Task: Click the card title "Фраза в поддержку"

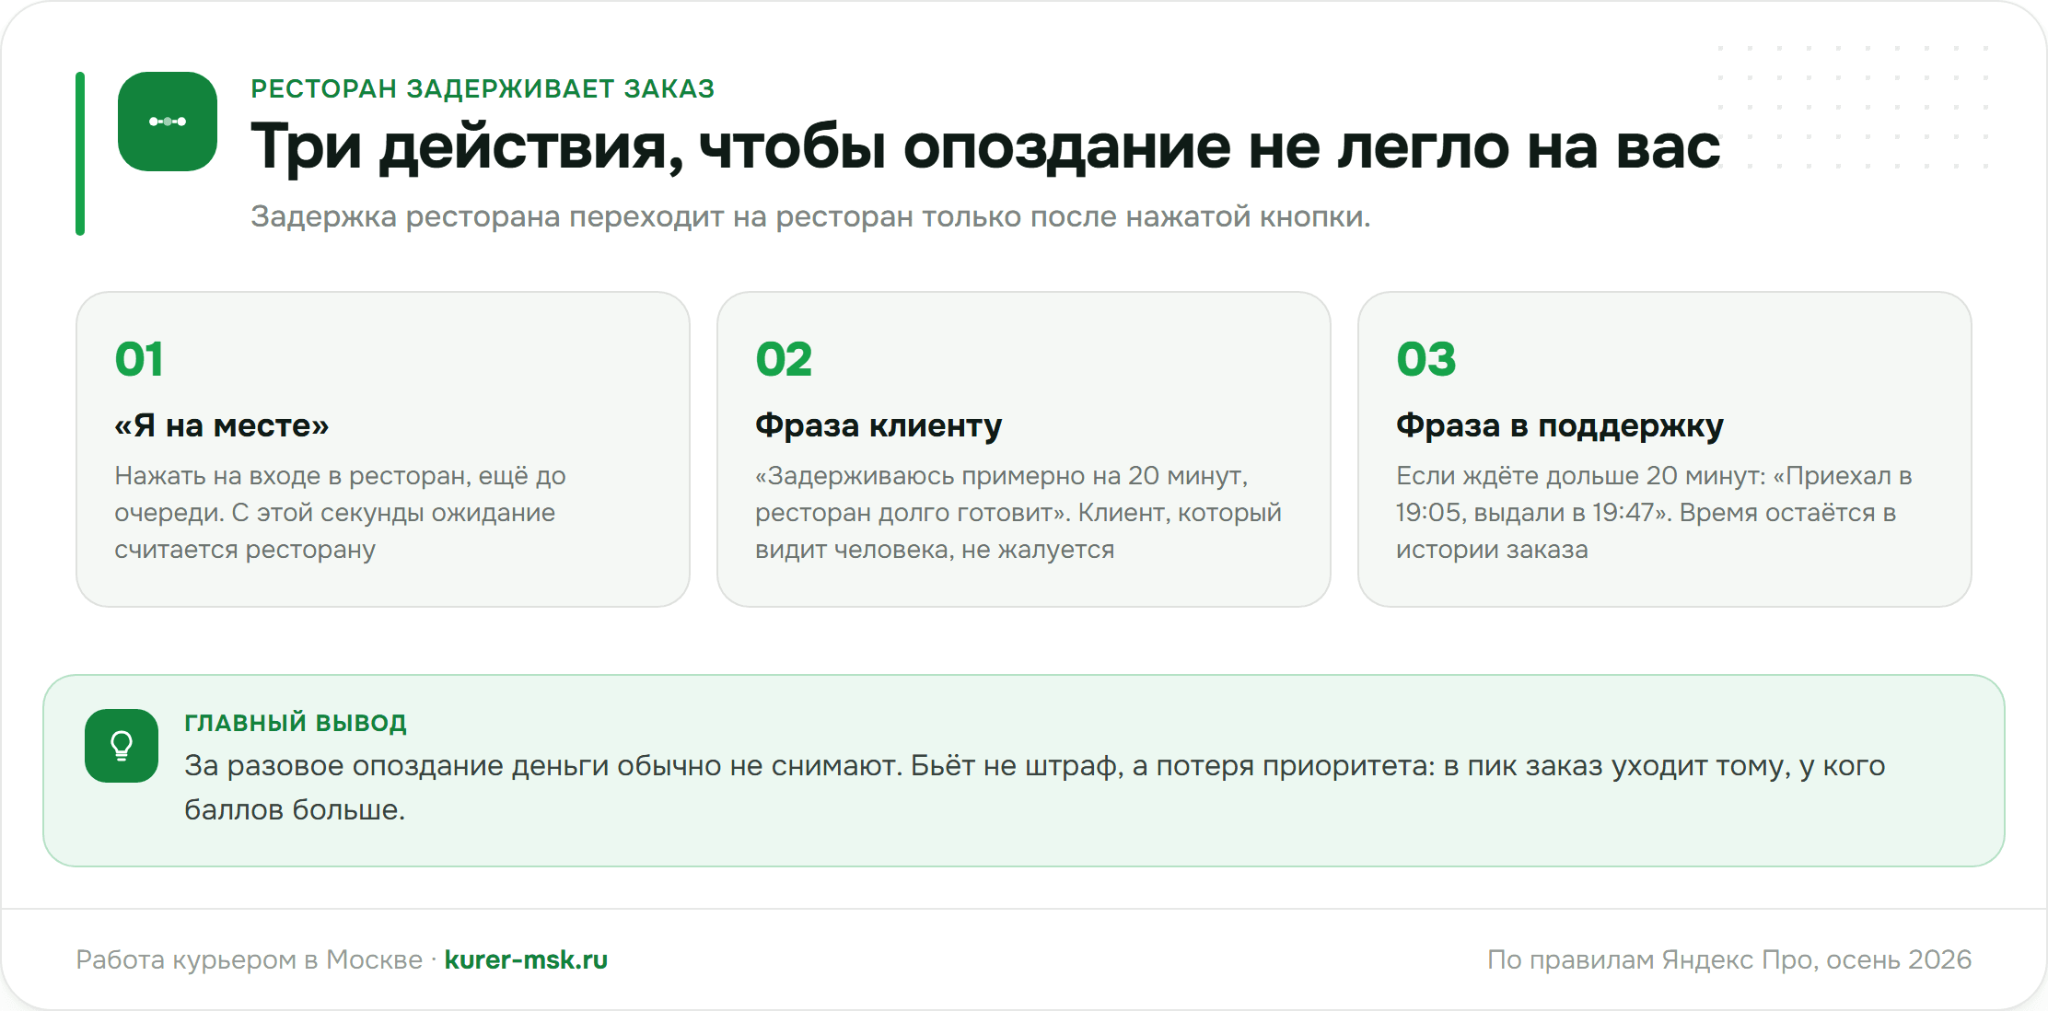Action: (x=1560, y=425)
